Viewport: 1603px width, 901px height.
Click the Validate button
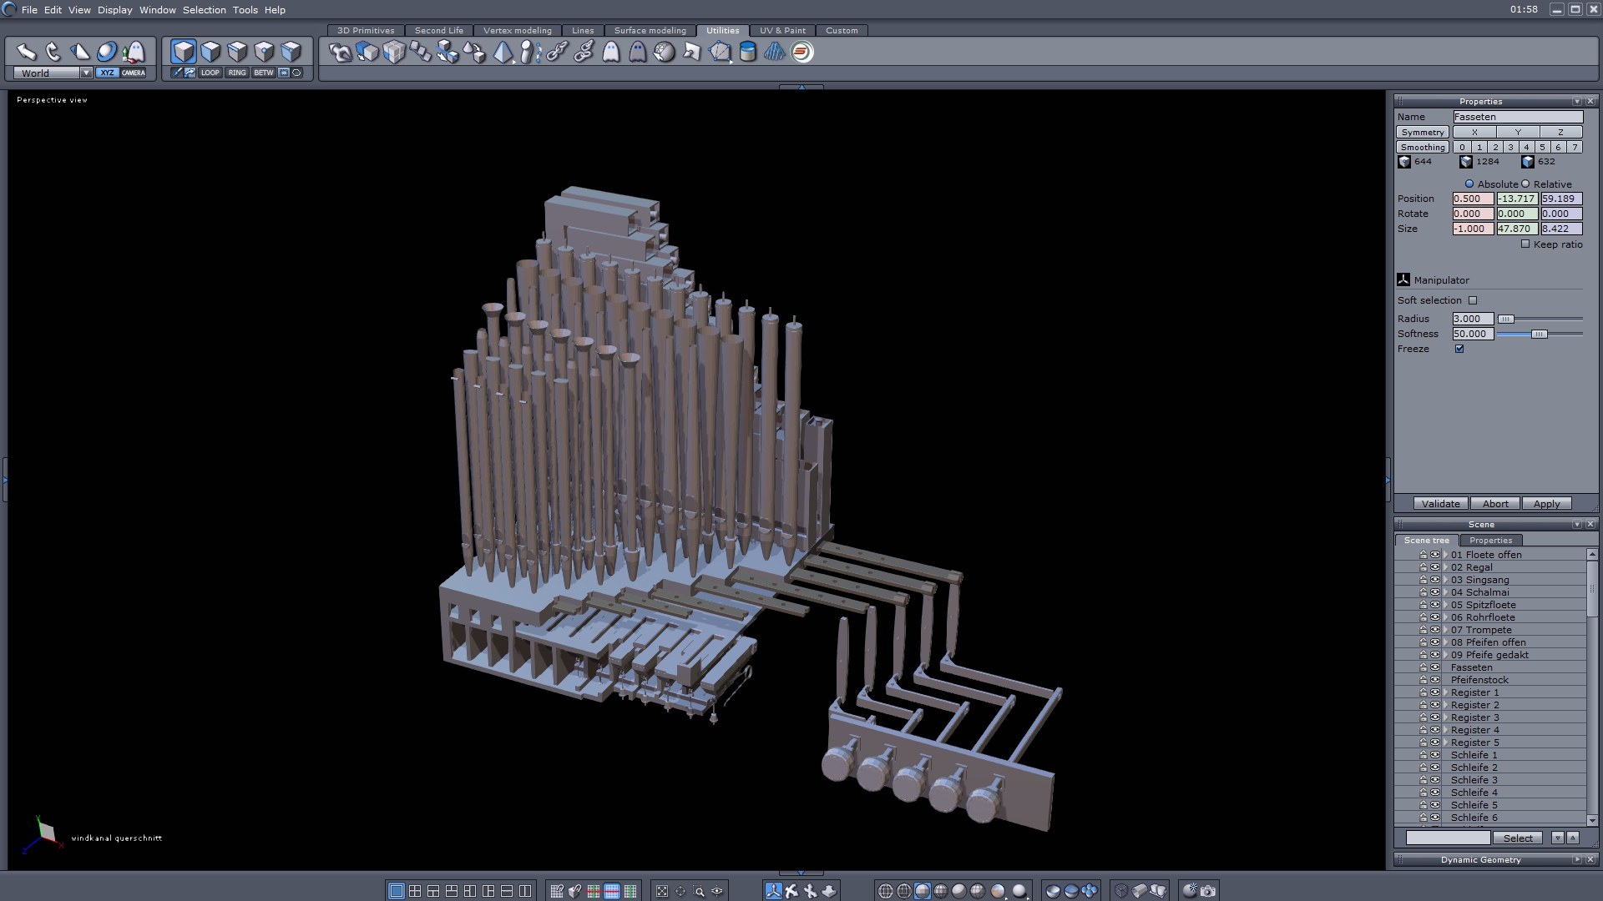point(1440,504)
